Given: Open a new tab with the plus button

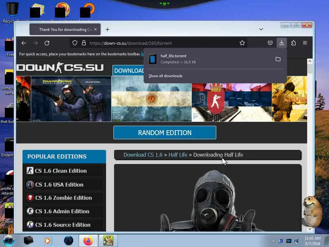Looking at the screenshot, I should pyautogui.click(x=107, y=29).
